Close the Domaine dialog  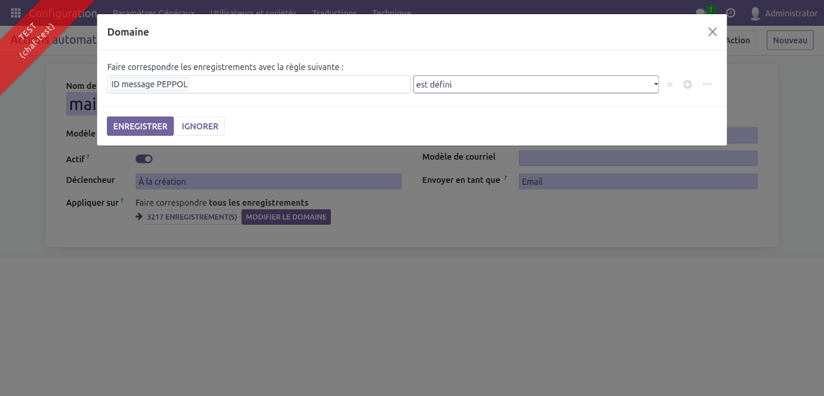point(712,32)
